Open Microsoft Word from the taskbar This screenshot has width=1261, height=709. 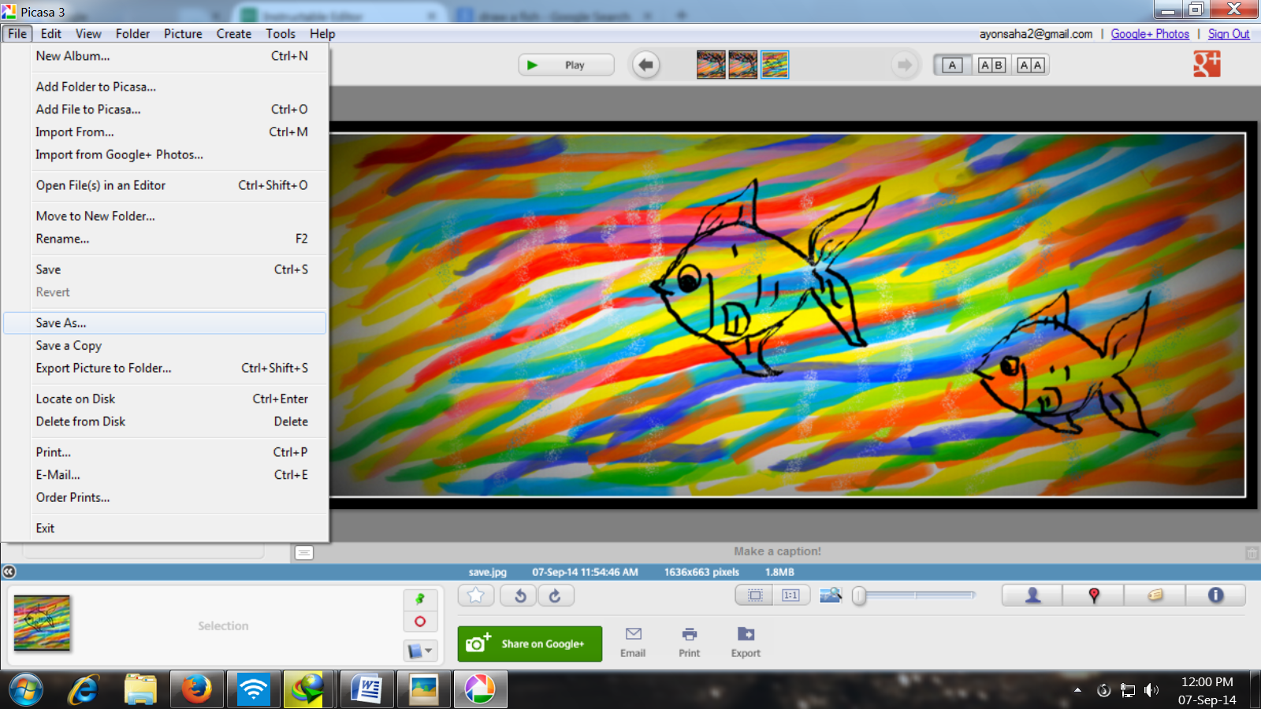coord(367,690)
